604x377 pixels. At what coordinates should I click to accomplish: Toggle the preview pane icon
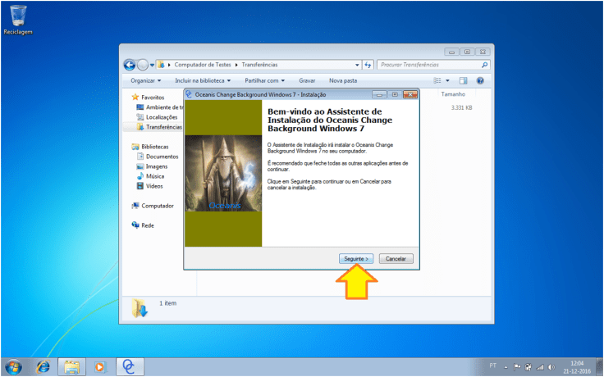(463, 81)
